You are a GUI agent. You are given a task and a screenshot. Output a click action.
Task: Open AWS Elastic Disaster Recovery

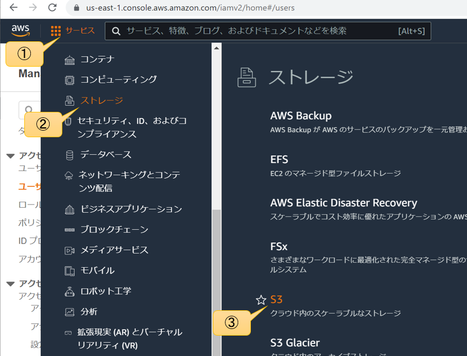pyautogui.click(x=343, y=203)
